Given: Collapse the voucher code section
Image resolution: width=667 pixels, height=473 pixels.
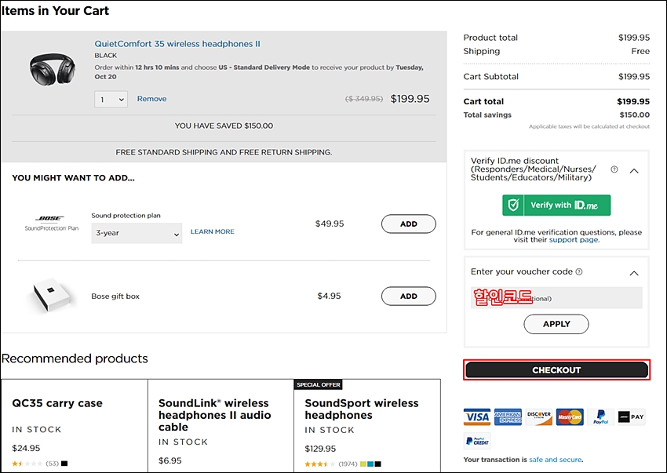Looking at the screenshot, I should 634,273.
